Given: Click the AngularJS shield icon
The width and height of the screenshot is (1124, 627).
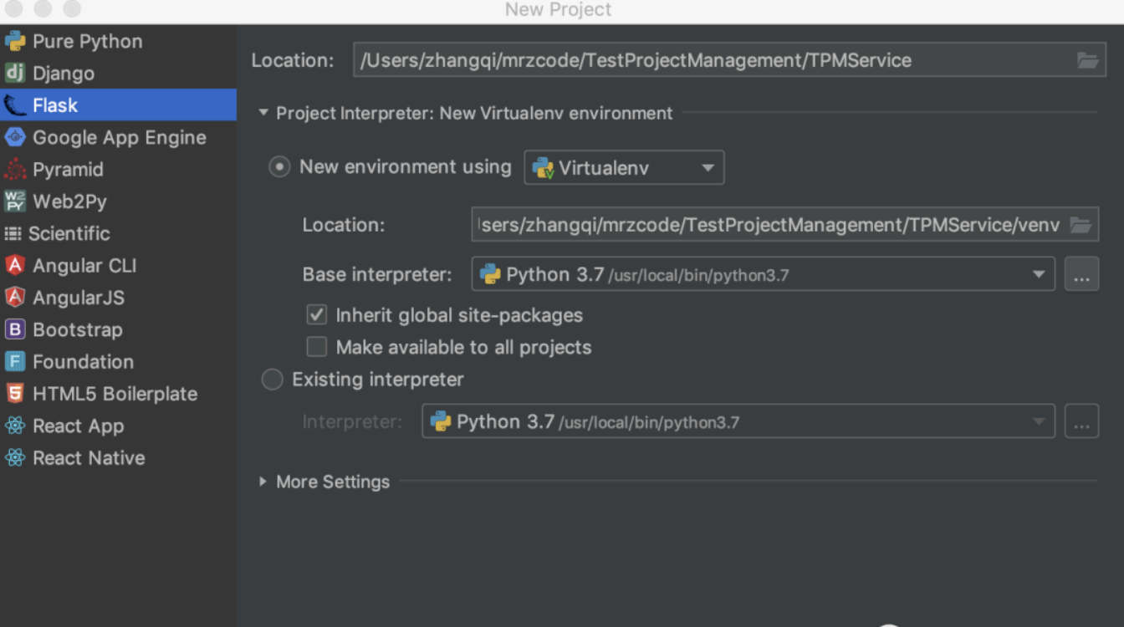Looking at the screenshot, I should tap(14, 298).
